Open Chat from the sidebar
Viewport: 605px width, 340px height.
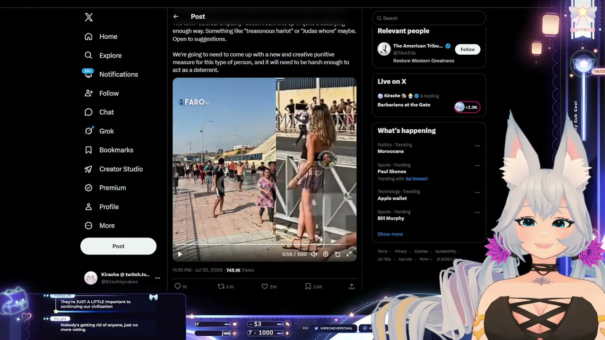(x=99, y=112)
